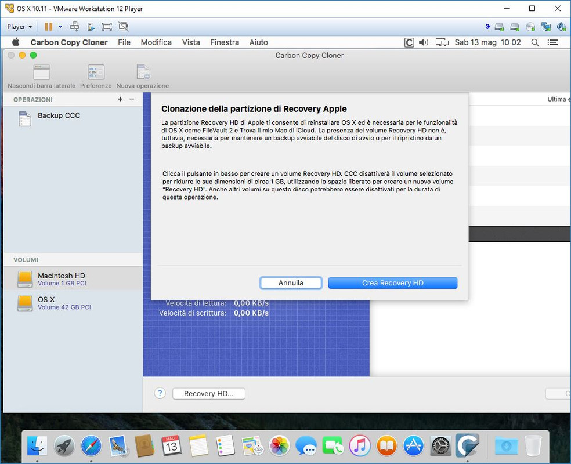The image size is (571, 464).
Task: Open Reminders from the Dock
Action: pos(225,445)
